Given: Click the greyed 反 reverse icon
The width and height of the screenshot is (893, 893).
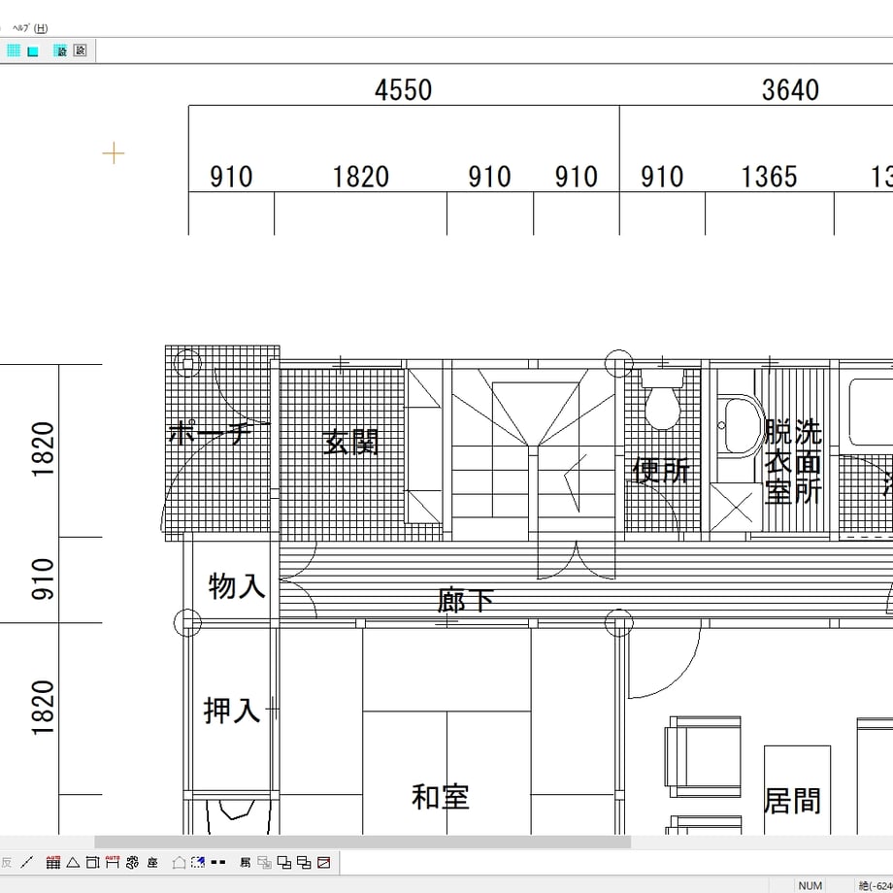Looking at the screenshot, I should pos(6,863).
